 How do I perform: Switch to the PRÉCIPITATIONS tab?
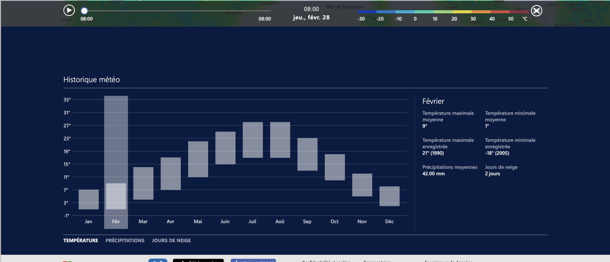pos(125,240)
